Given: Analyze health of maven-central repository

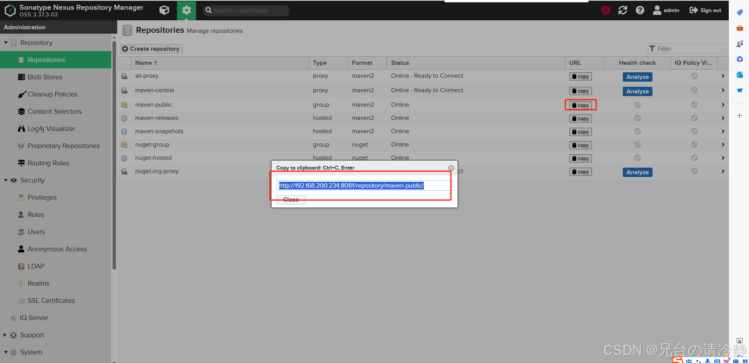Looking at the screenshot, I should pos(637,91).
